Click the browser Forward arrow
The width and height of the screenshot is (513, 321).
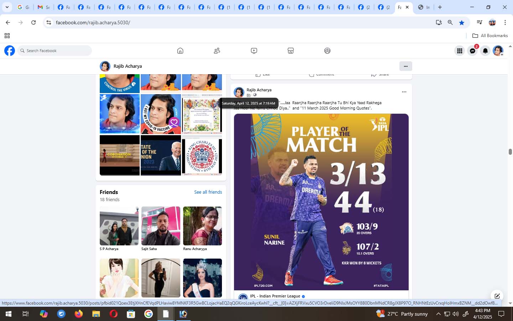(21, 22)
